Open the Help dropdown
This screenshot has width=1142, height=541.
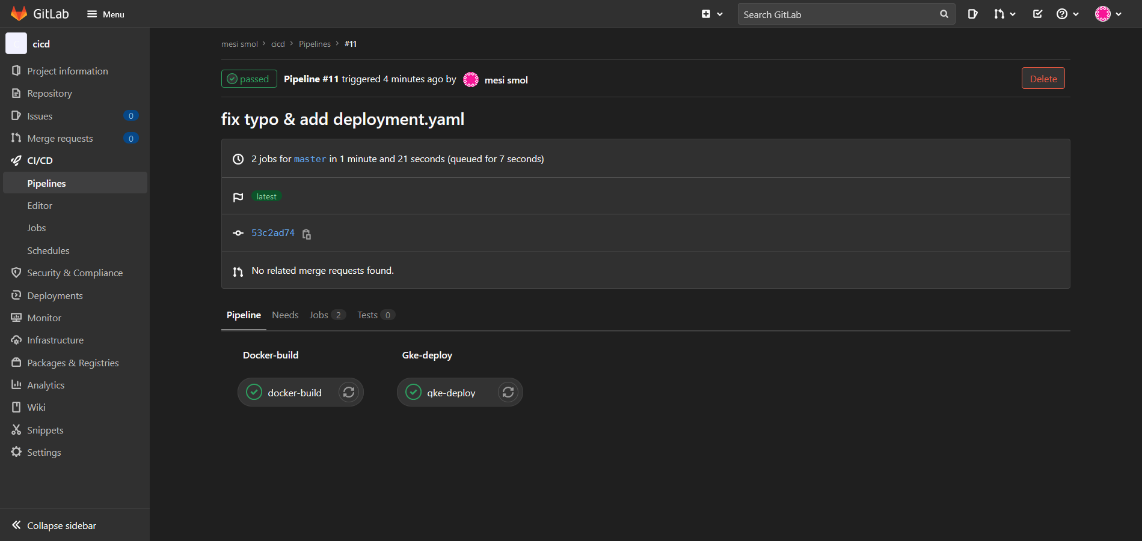(x=1067, y=14)
